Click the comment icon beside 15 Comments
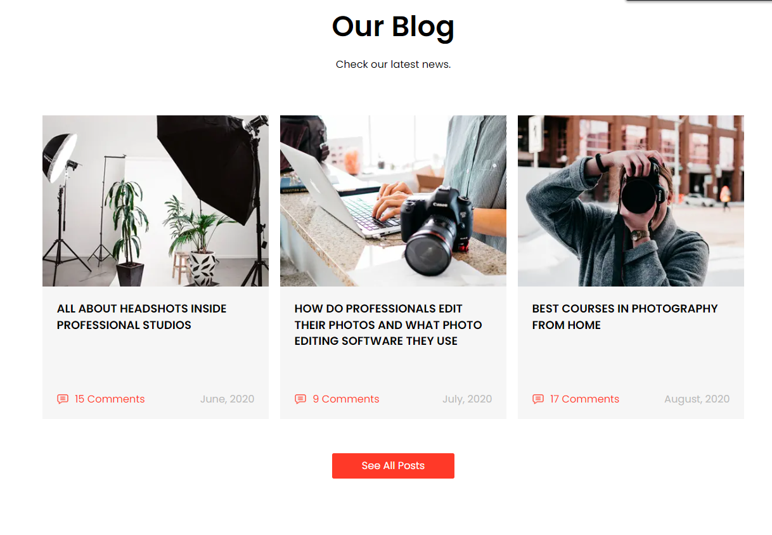The image size is (772, 535). (63, 399)
